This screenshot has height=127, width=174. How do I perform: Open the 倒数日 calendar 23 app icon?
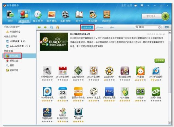(x=63, y=92)
